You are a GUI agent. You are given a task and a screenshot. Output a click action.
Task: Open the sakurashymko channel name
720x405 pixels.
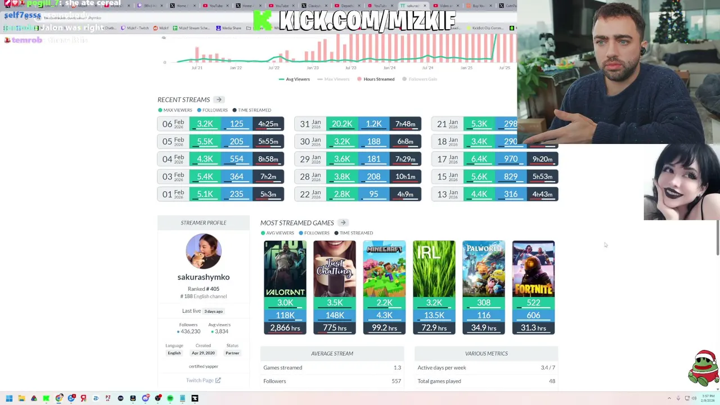tap(204, 277)
